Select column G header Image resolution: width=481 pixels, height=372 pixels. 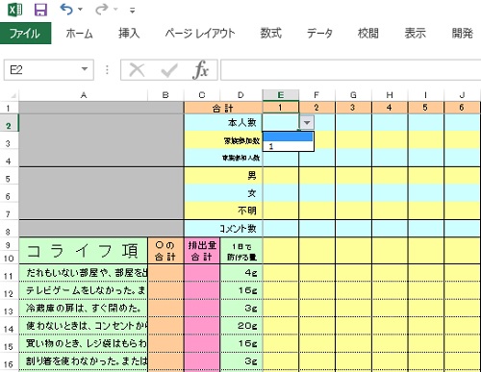(353, 95)
